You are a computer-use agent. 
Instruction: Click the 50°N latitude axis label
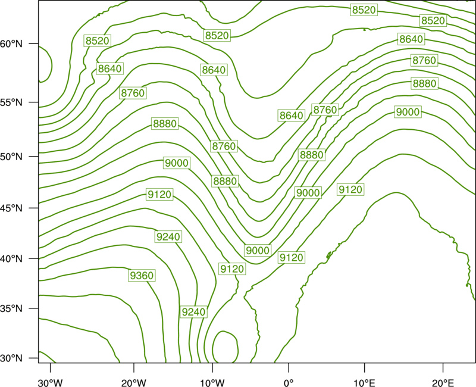(x=11, y=157)
